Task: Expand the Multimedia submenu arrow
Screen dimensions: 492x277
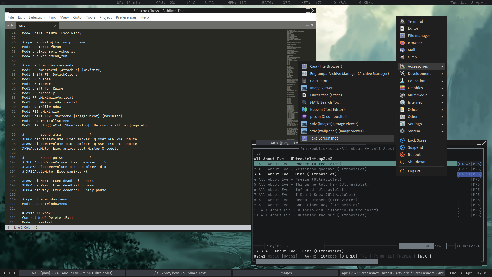Action: point(442,95)
